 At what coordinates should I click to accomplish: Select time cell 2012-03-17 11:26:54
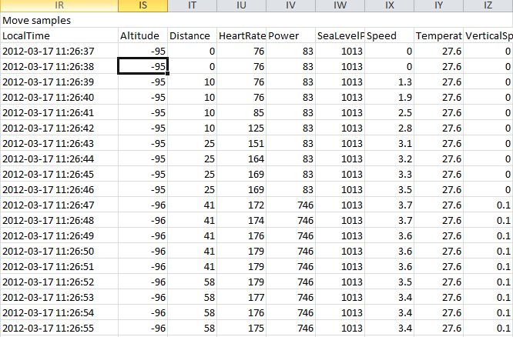[59, 312]
